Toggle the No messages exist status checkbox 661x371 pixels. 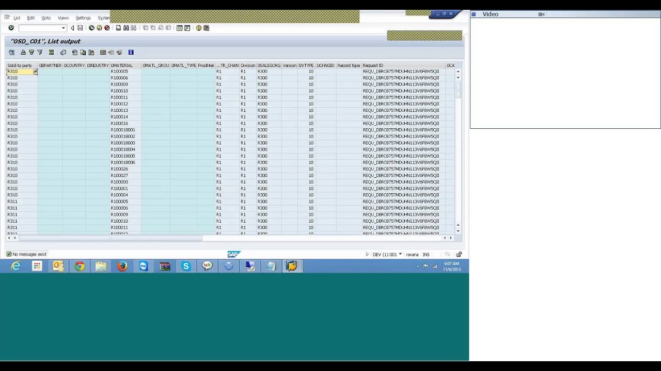tap(9, 254)
